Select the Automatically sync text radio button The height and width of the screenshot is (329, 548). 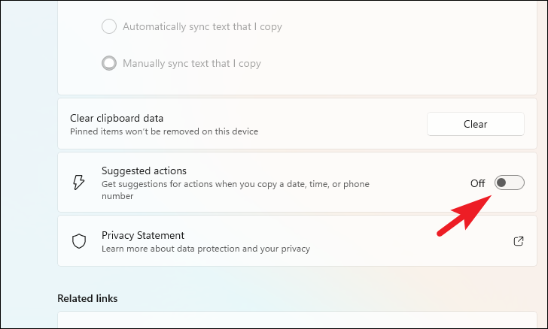pyautogui.click(x=109, y=26)
